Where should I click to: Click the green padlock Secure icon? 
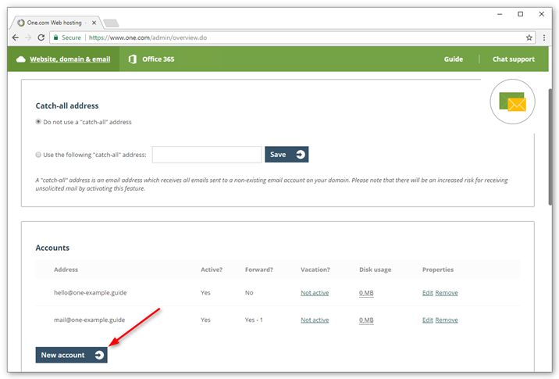pos(56,38)
